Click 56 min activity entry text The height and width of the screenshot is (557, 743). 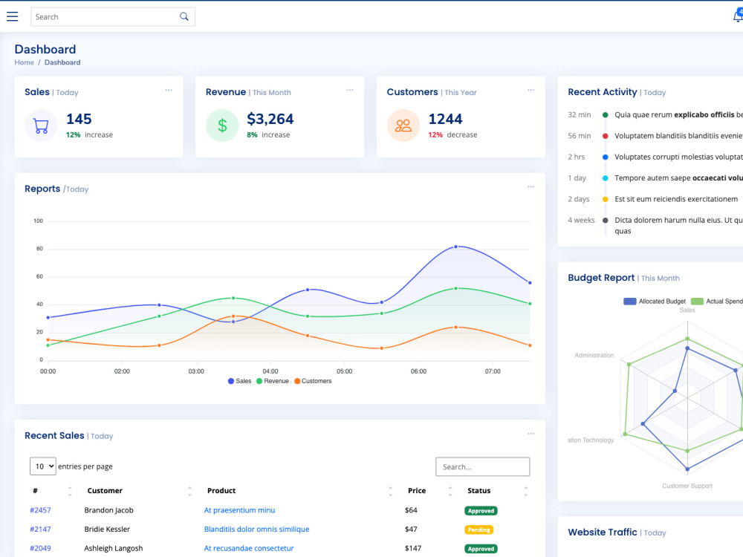678,136
